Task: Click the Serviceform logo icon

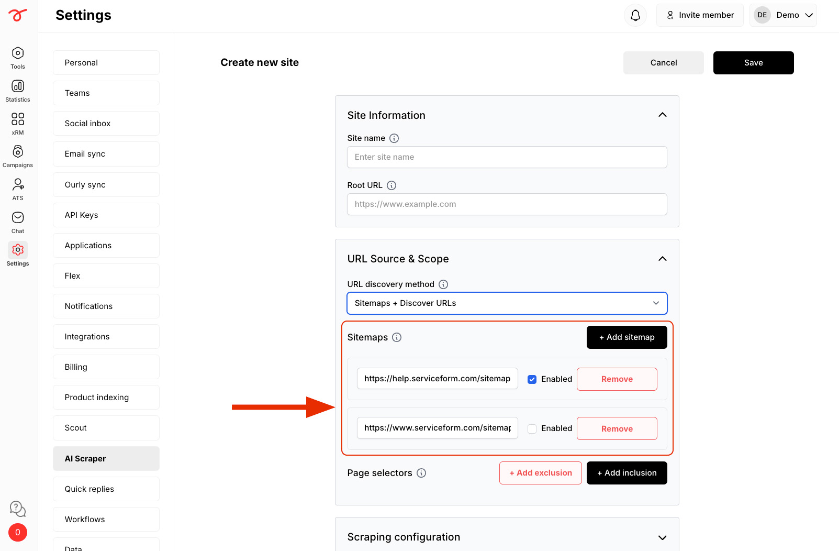Action: coord(18,15)
